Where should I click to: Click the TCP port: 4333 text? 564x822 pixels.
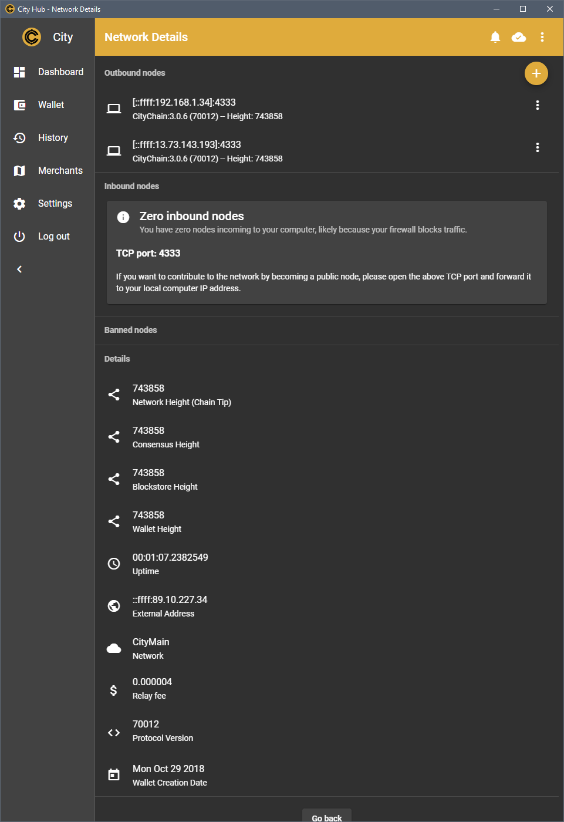pyautogui.click(x=148, y=253)
